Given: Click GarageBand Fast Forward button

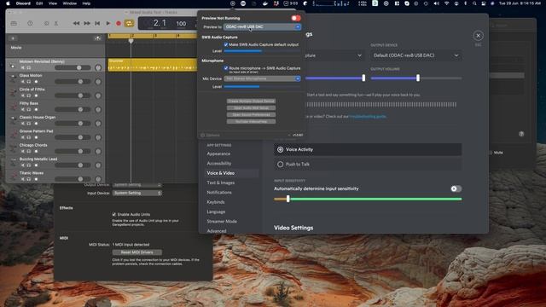Looking at the screenshot, I should 87,23.
